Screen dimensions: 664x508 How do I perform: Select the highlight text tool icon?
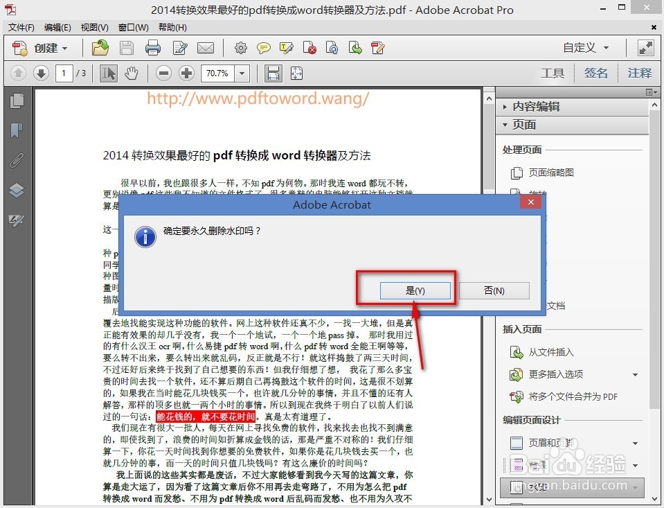[x=287, y=48]
